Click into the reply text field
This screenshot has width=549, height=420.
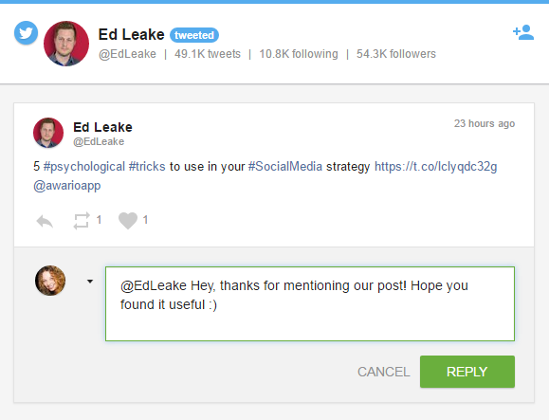click(310, 303)
